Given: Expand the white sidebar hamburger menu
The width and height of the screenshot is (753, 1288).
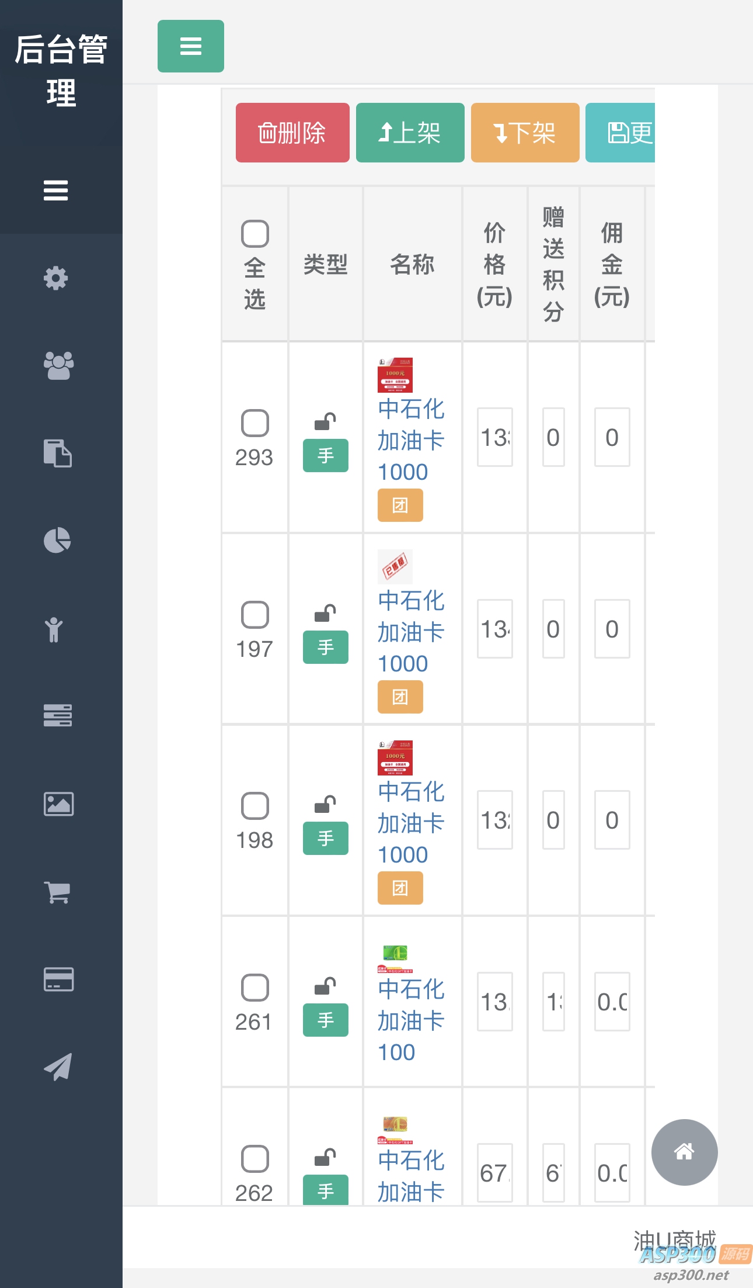Looking at the screenshot, I should pyautogui.click(x=56, y=191).
